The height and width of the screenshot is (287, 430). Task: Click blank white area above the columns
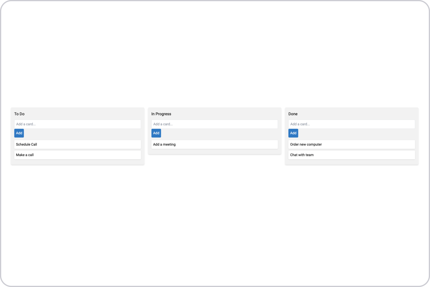click(215, 55)
